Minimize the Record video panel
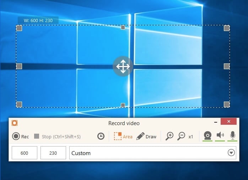This screenshot has width=248, height=180. [215, 122]
